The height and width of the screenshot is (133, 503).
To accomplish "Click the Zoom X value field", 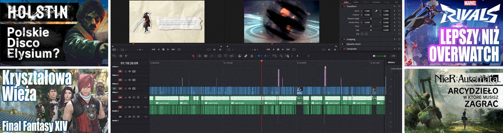I will click(368, 11).
